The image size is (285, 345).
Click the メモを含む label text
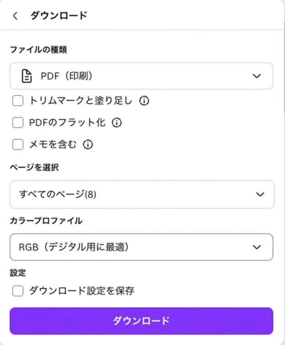pyautogui.click(x=53, y=145)
